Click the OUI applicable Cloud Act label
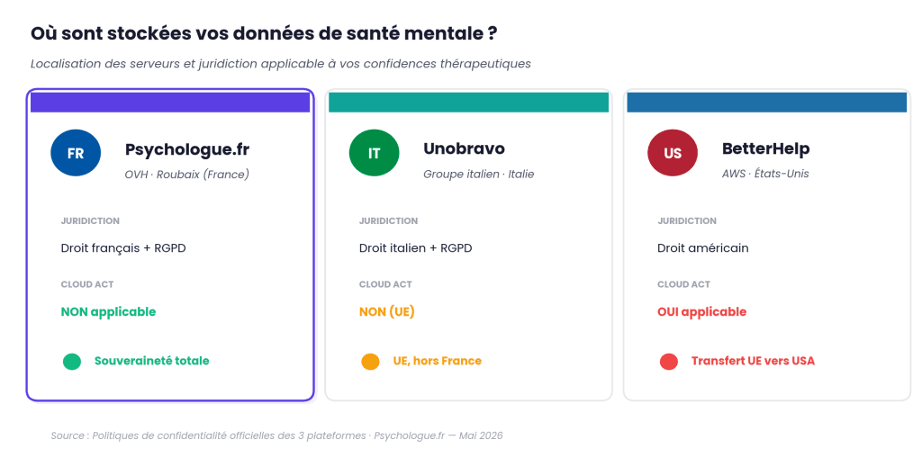922x449 pixels. (x=701, y=311)
